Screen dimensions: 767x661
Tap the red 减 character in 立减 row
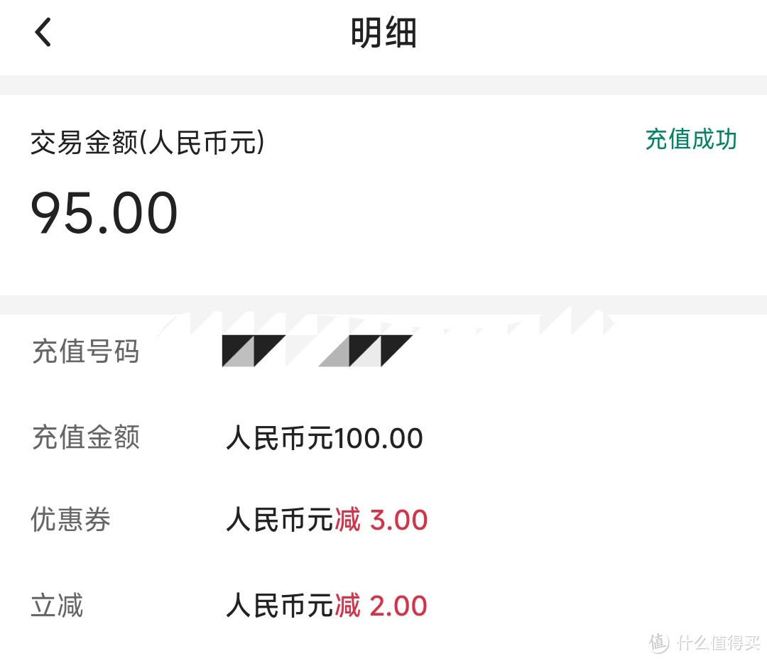click(x=347, y=605)
